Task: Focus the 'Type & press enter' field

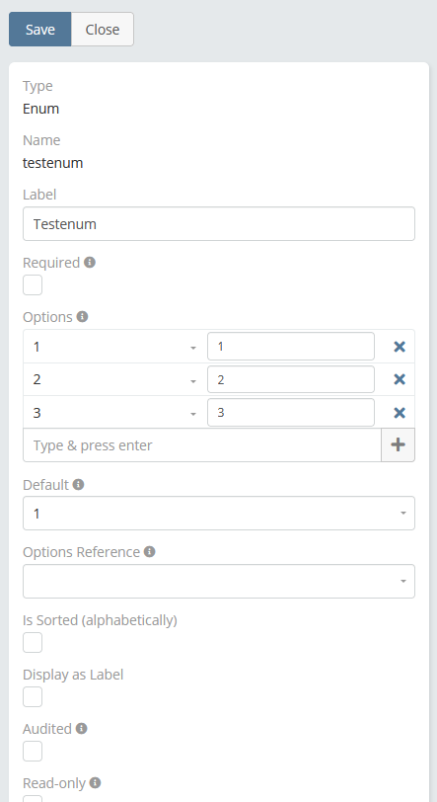Action: [202, 445]
